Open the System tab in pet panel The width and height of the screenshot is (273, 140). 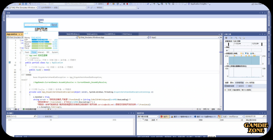55,52
